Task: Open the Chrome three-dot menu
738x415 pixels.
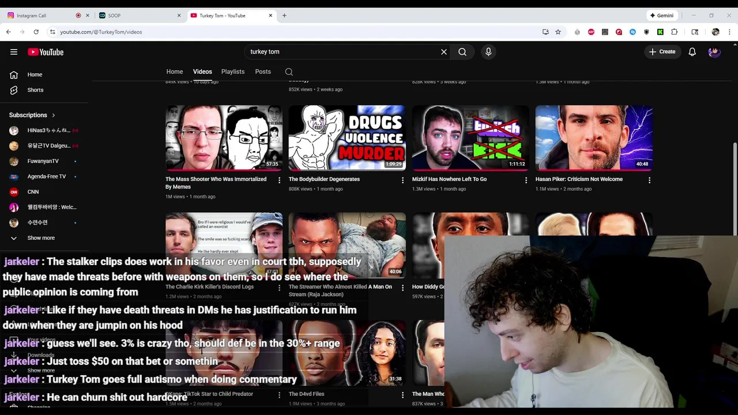Action: point(729,32)
